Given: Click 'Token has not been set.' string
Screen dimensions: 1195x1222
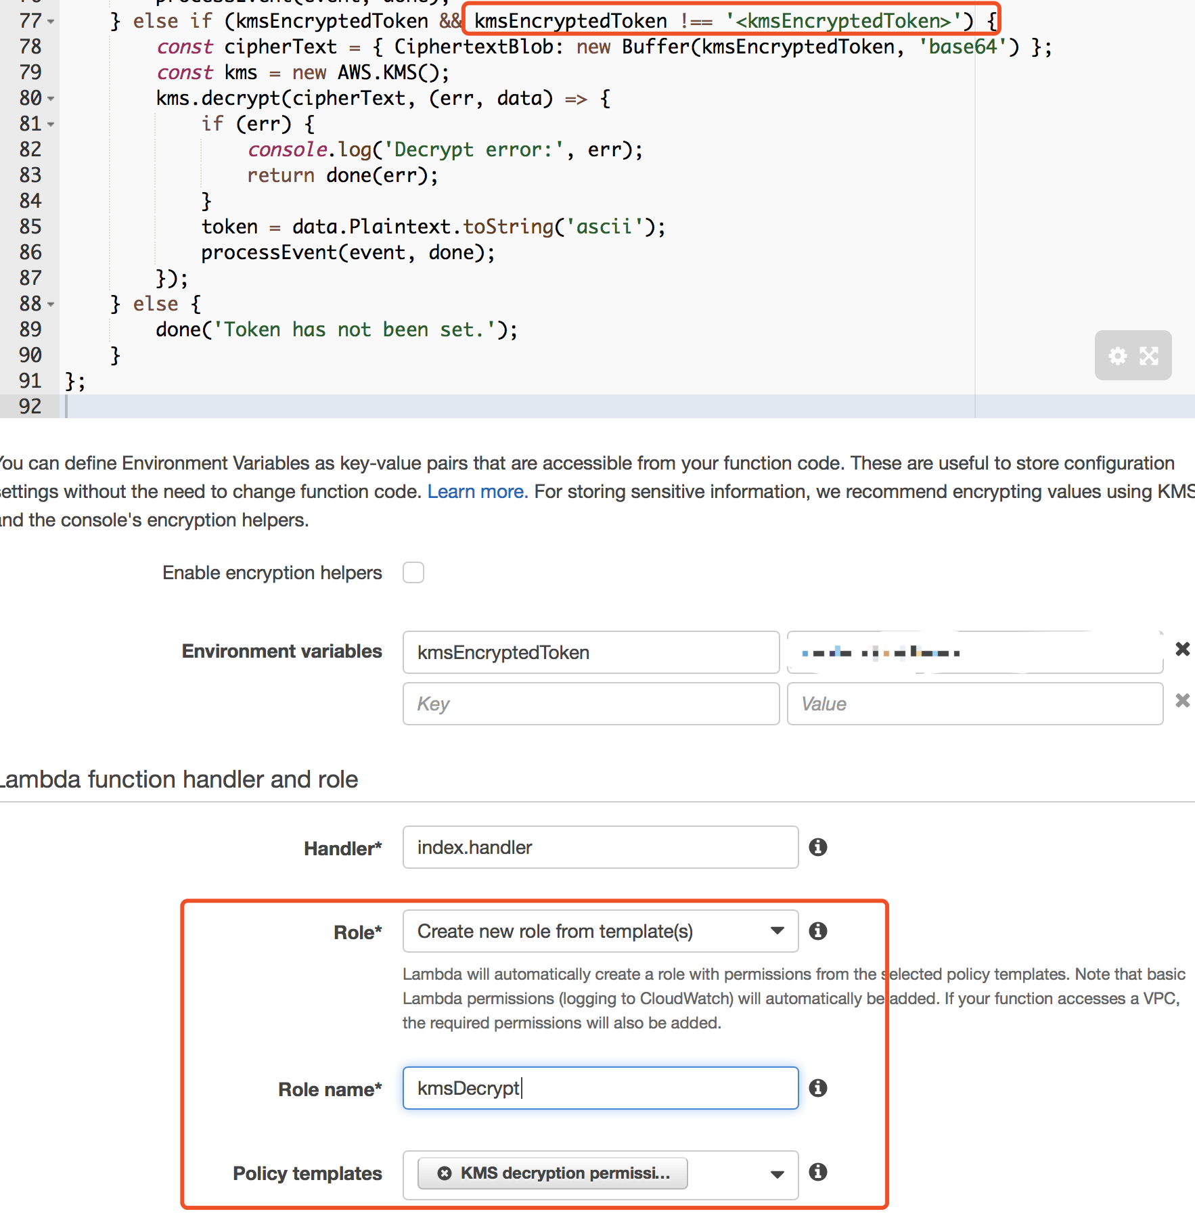Looking at the screenshot, I should tap(354, 330).
